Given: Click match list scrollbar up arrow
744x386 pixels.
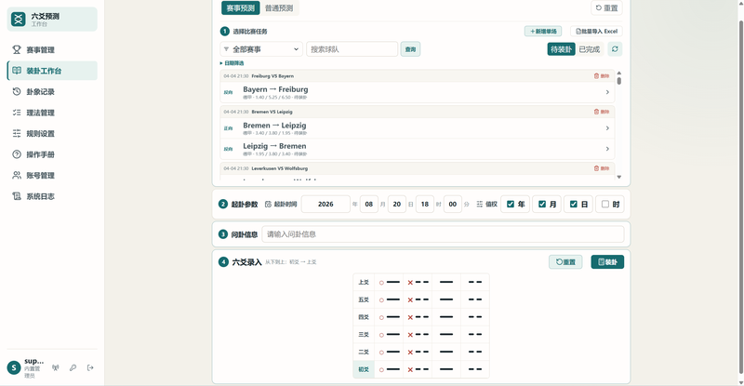Looking at the screenshot, I should coord(619,73).
